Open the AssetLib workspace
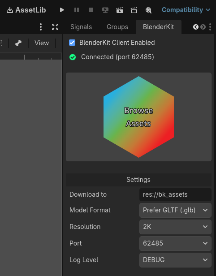This screenshot has height=276, width=216. click(x=26, y=10)
